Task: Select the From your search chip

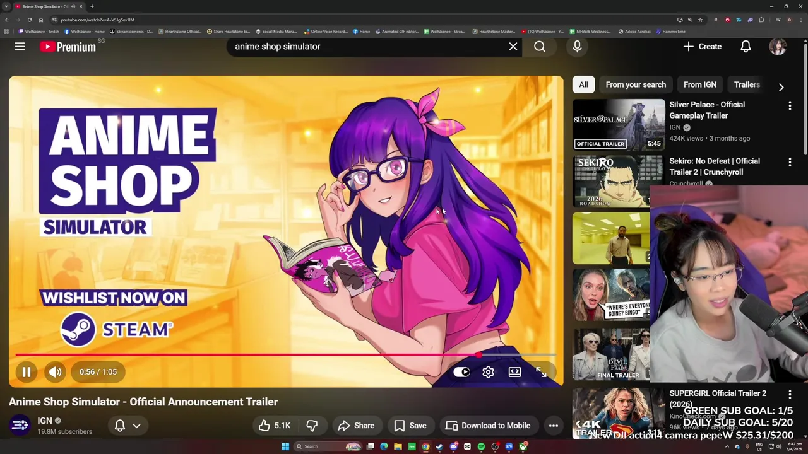Action: (x=636, y=84)
